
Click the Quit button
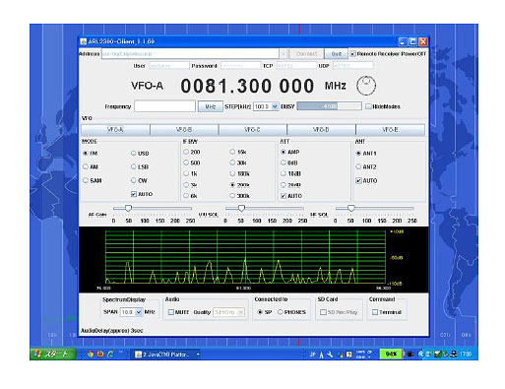click(336, 53)
